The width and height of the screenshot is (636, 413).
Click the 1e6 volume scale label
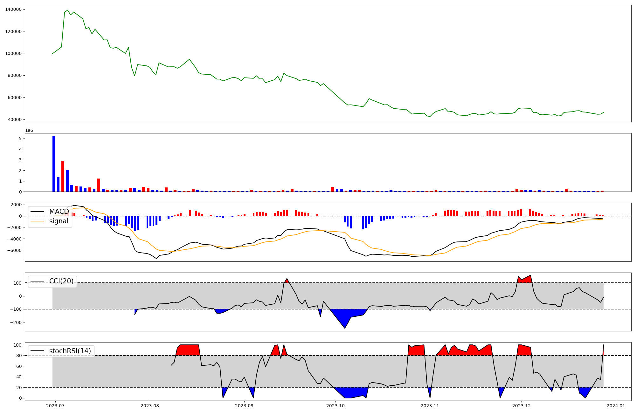coord(29,131)
